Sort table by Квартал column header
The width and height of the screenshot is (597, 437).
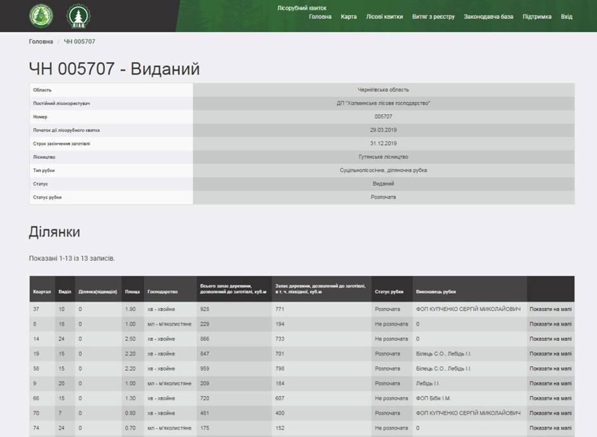42,292
